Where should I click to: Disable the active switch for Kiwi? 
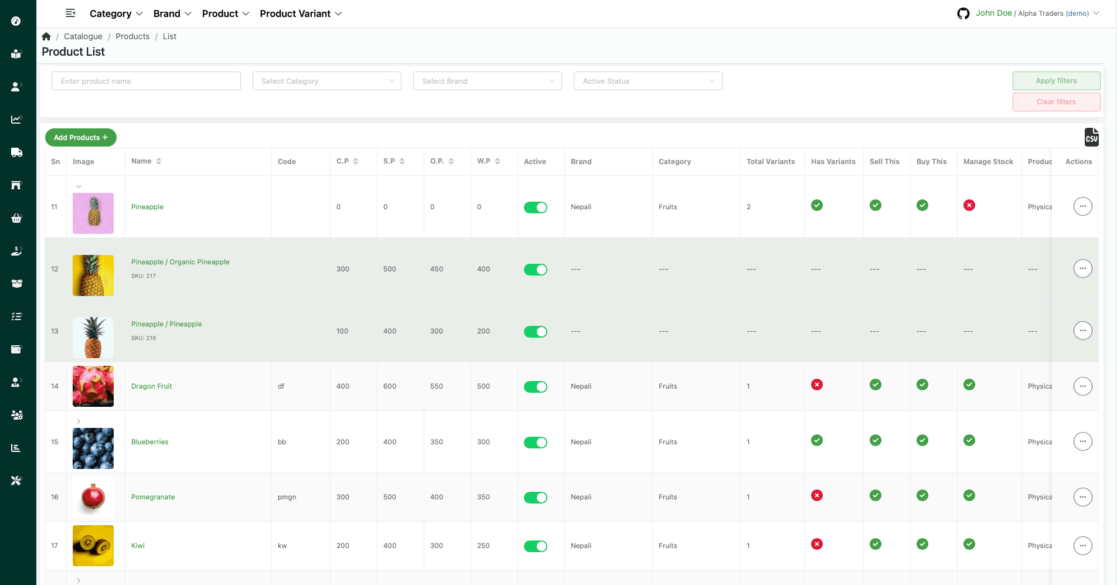tap(535, 546)
